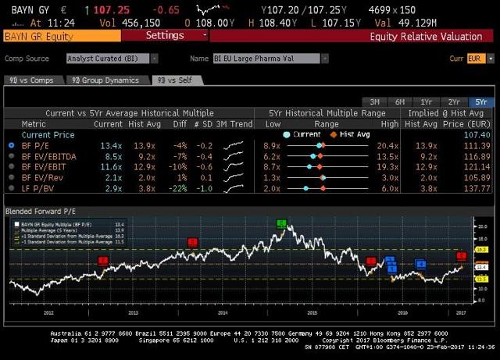Screen dimensions: 500x360
Task: Click red event marker near 2013-2014
Action: [x=193, y=243]
